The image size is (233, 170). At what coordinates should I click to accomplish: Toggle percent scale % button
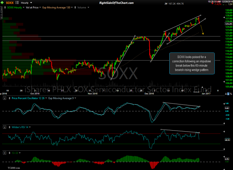[231, 94]
